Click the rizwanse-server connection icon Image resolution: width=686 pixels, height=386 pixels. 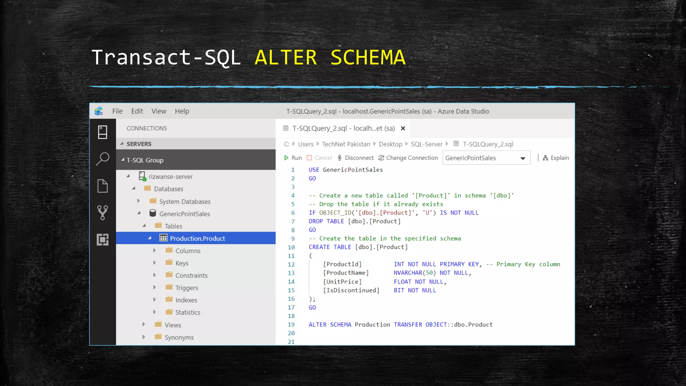click(x=142, y=176)
